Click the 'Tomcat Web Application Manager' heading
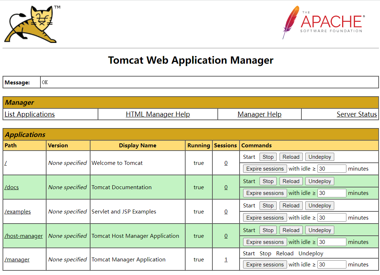Viewport: 380px width, 275px height. tap(191, 60)
